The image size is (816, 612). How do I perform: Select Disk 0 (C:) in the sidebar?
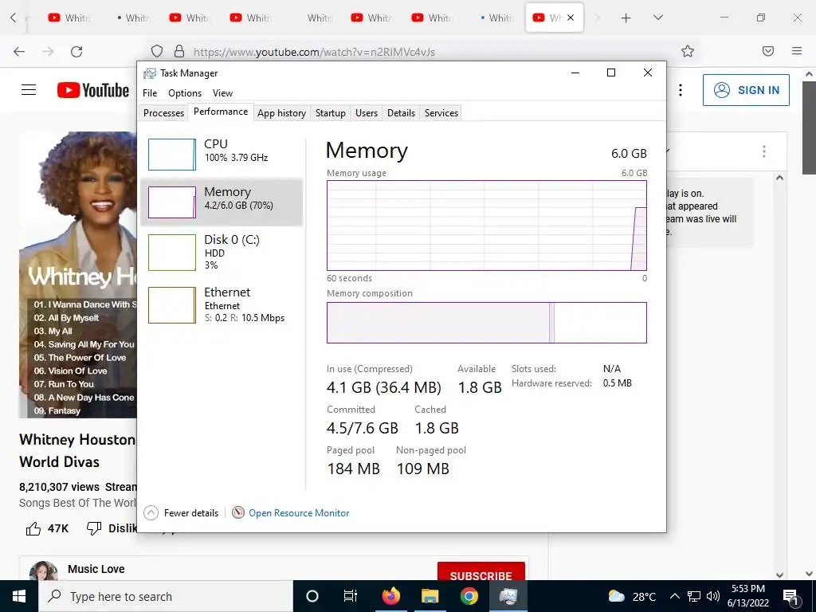tap(222, 252)
